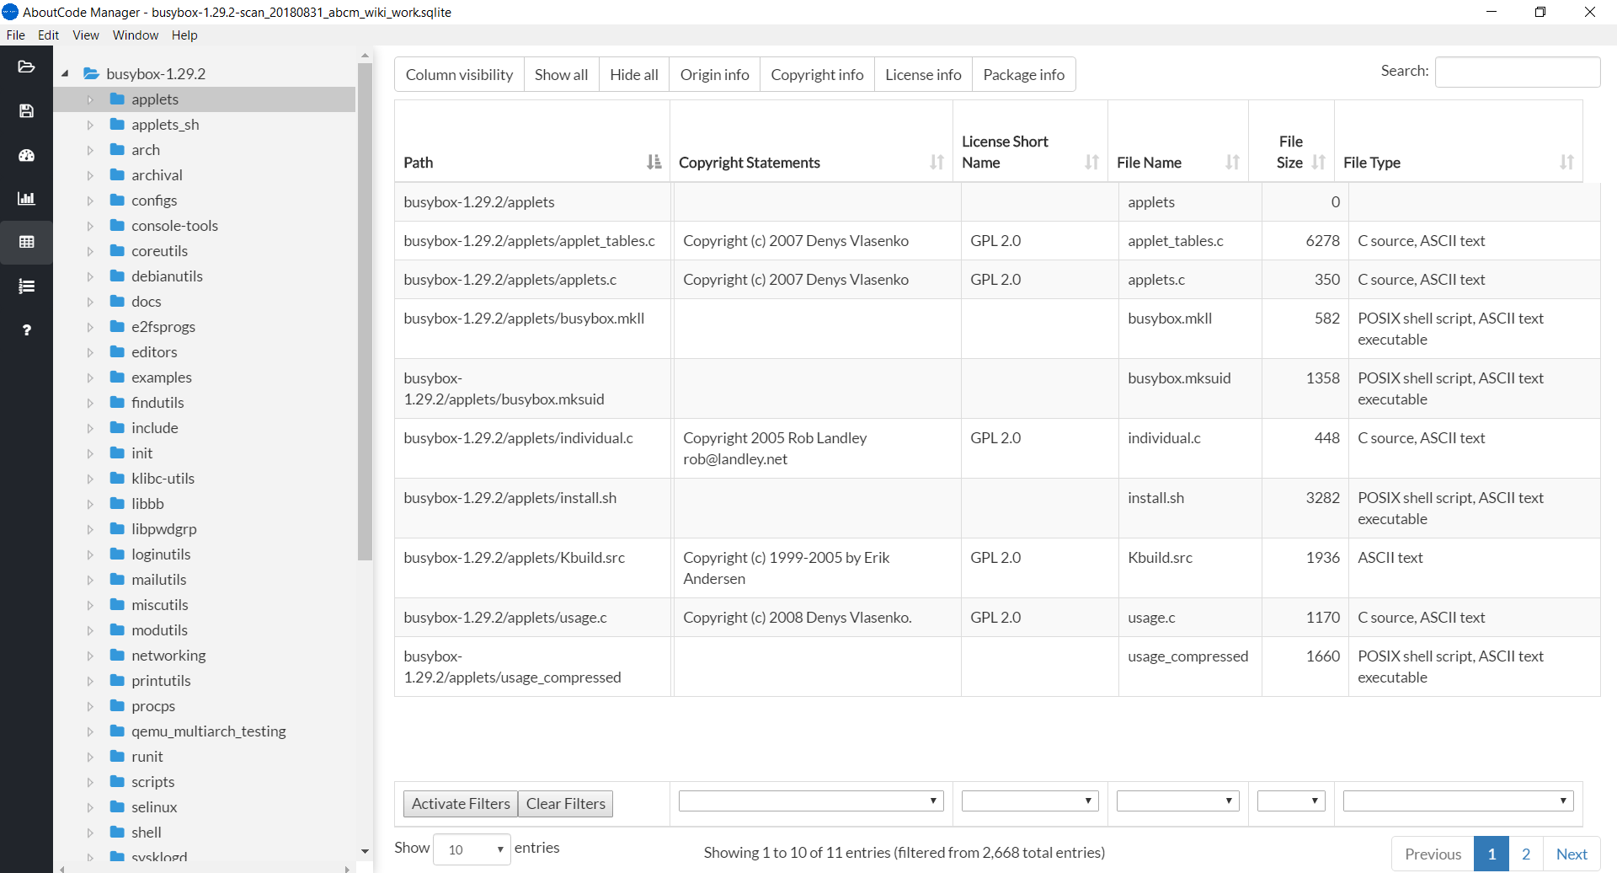Select the qemu_multiarch_testing tree item

coord(209,731)
